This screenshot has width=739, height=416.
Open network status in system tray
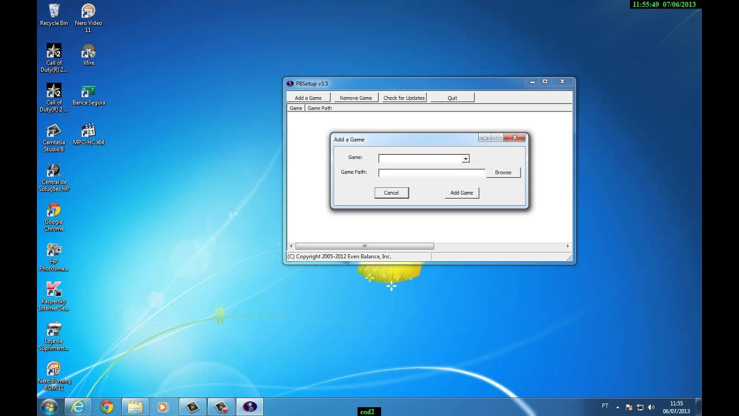point(640,407)
